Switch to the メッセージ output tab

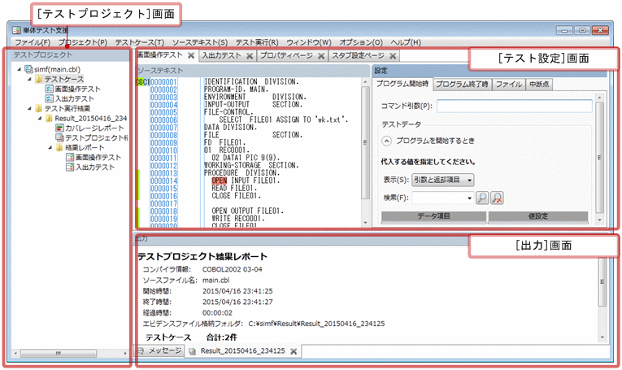tap(160, 351)
